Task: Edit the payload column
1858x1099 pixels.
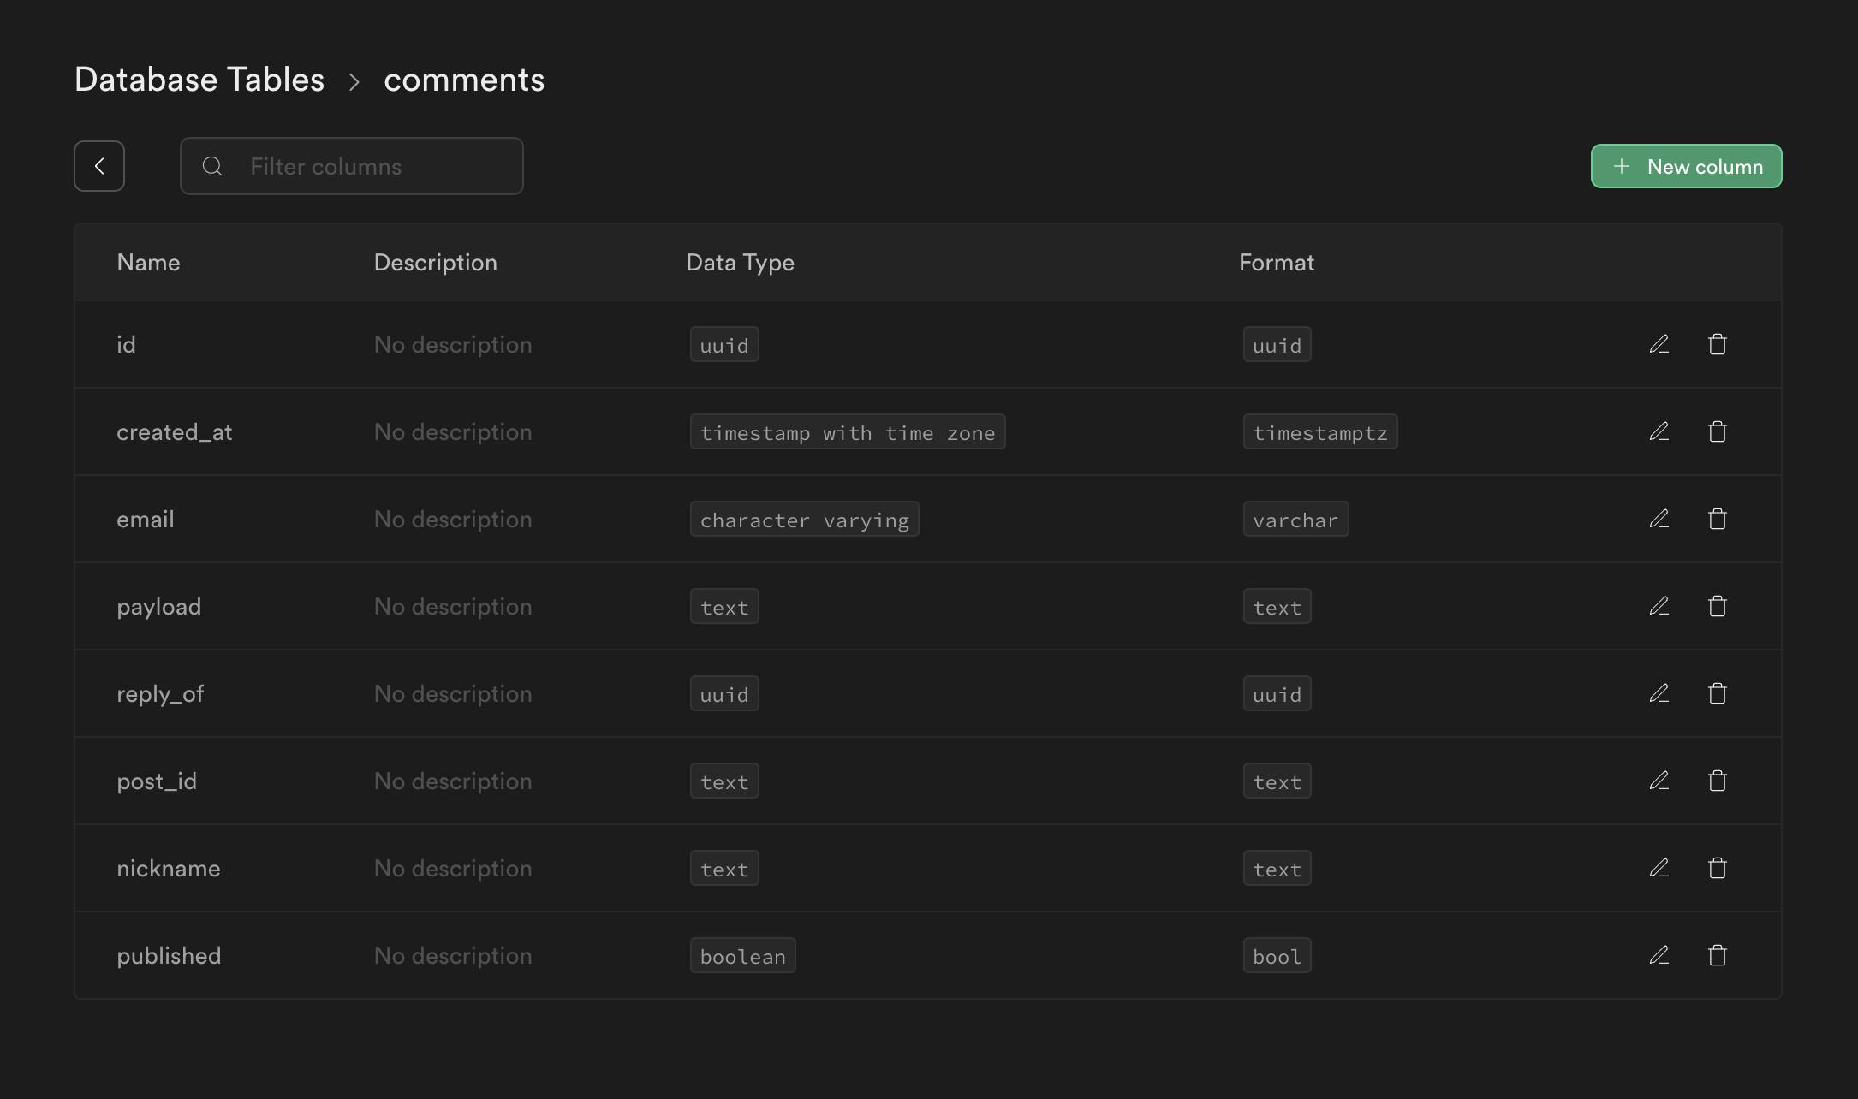Action: (x=1659, y=606)
